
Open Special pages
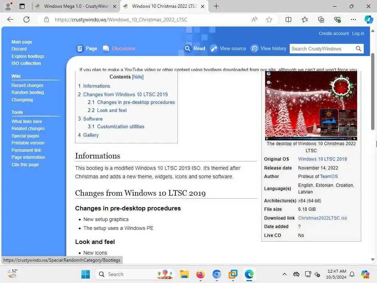pos(25,136)
